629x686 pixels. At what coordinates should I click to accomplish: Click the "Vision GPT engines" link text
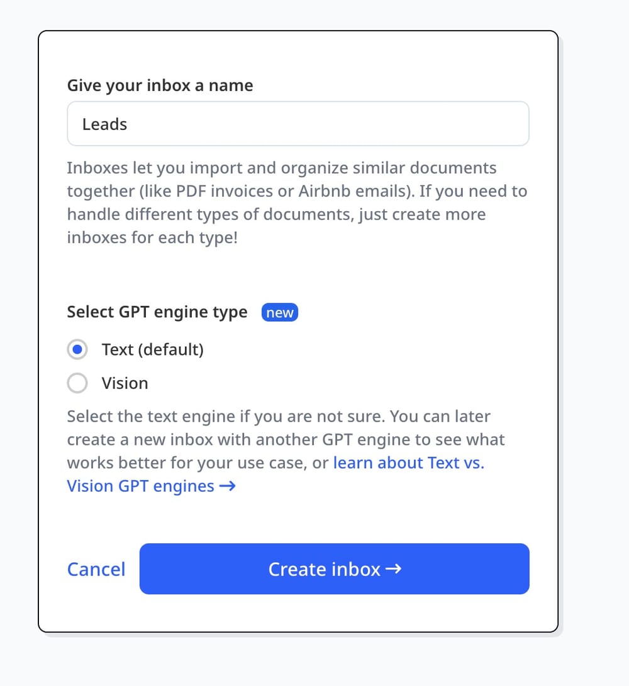[x=140, y=486]
